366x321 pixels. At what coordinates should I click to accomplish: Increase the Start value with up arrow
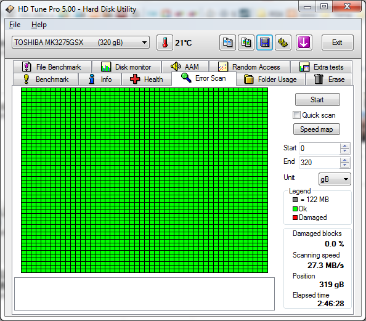pyautogui.click(x=345, y=146)
